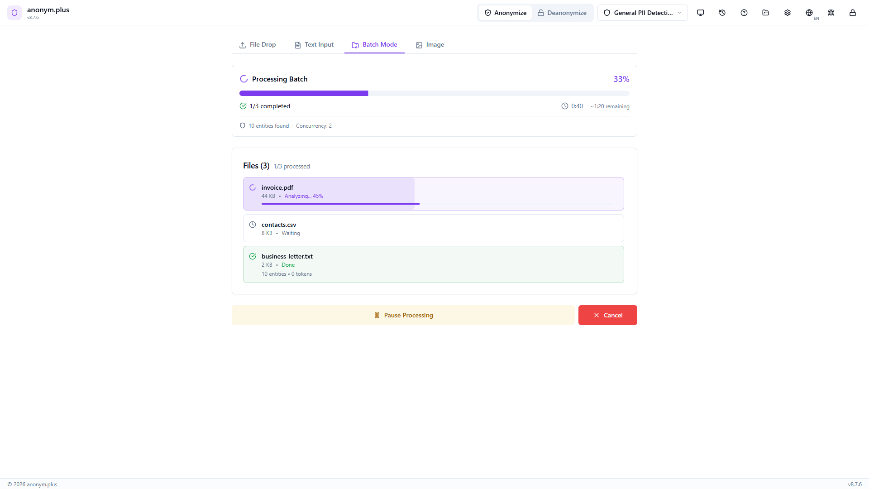The width and height of the screenshot is (869, 489).
Task: Enable Pause Processing for the batch
Action: [x=403, y=315]
